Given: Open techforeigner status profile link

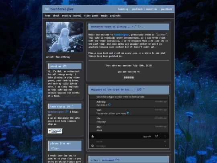Looking at the screenshot, I should (x=55, y=112).
